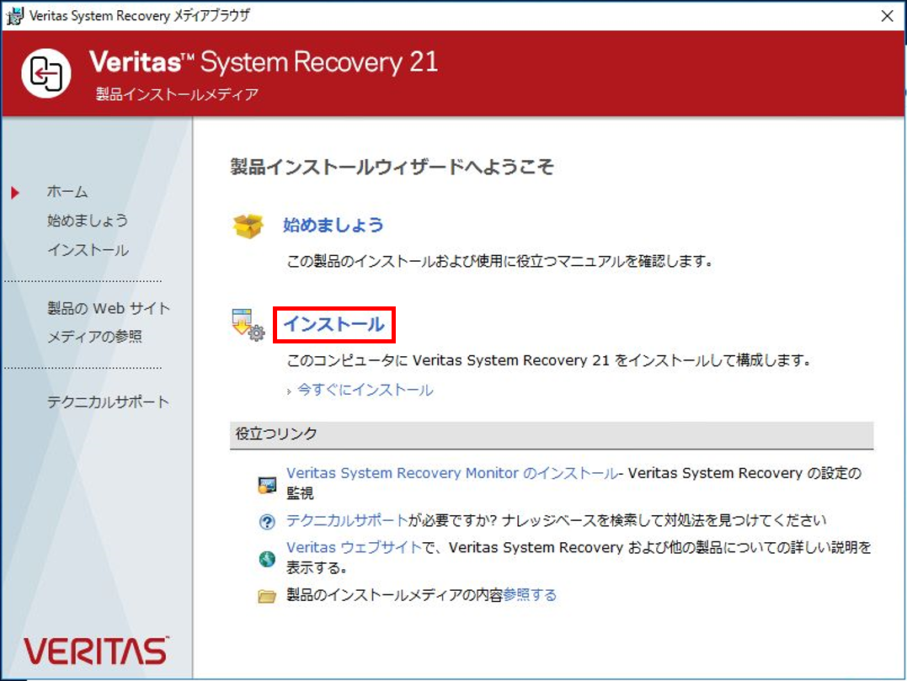Click the folder icon for install media contents
This screenshot has width=907, height=681.
(267, 596)
